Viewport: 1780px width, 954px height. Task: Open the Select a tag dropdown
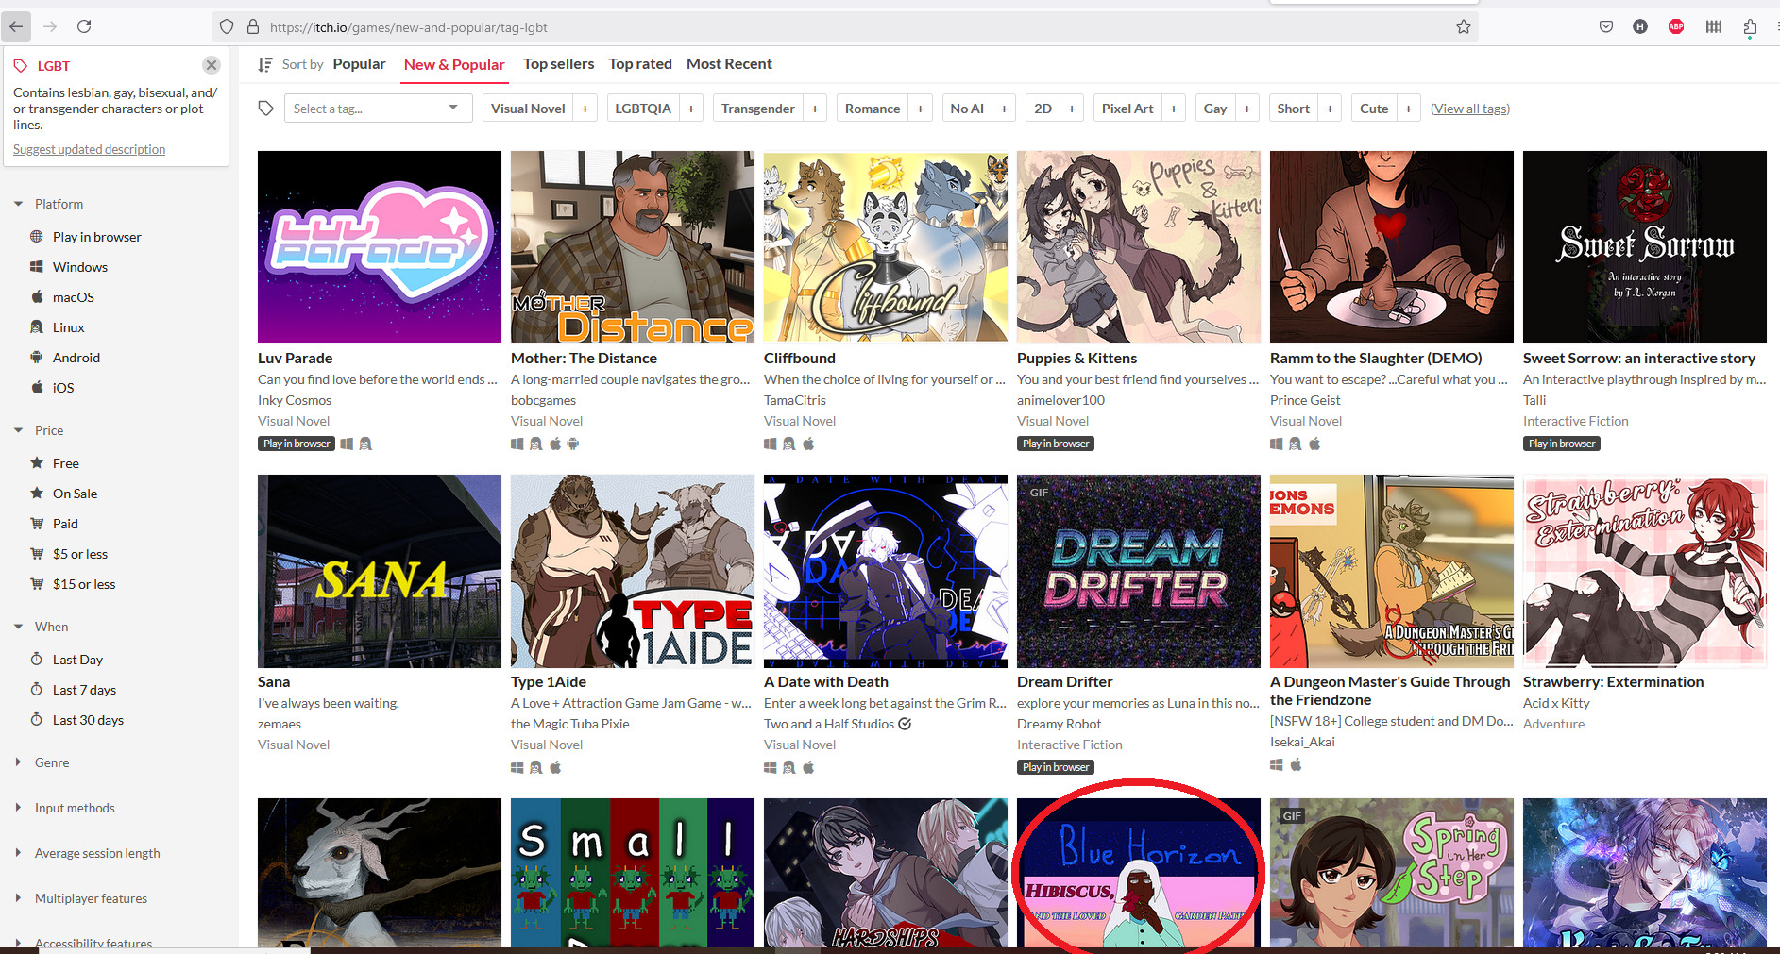pos(378,109)
